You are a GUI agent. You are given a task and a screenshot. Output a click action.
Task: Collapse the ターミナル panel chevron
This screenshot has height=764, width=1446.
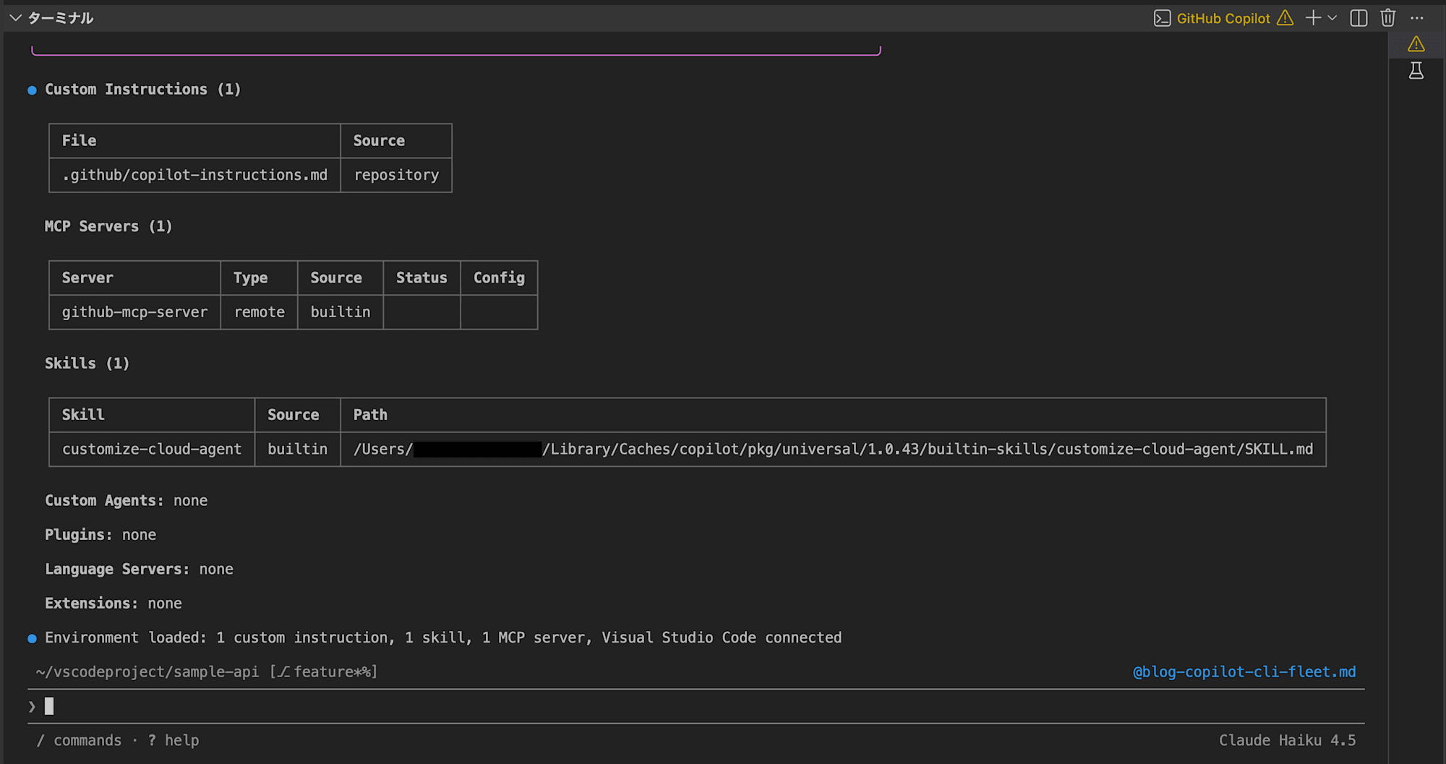(x=15, y=18)
